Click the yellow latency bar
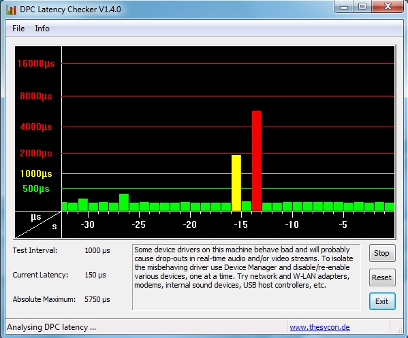This screenshot has height=338, width=408. (236, 183)
